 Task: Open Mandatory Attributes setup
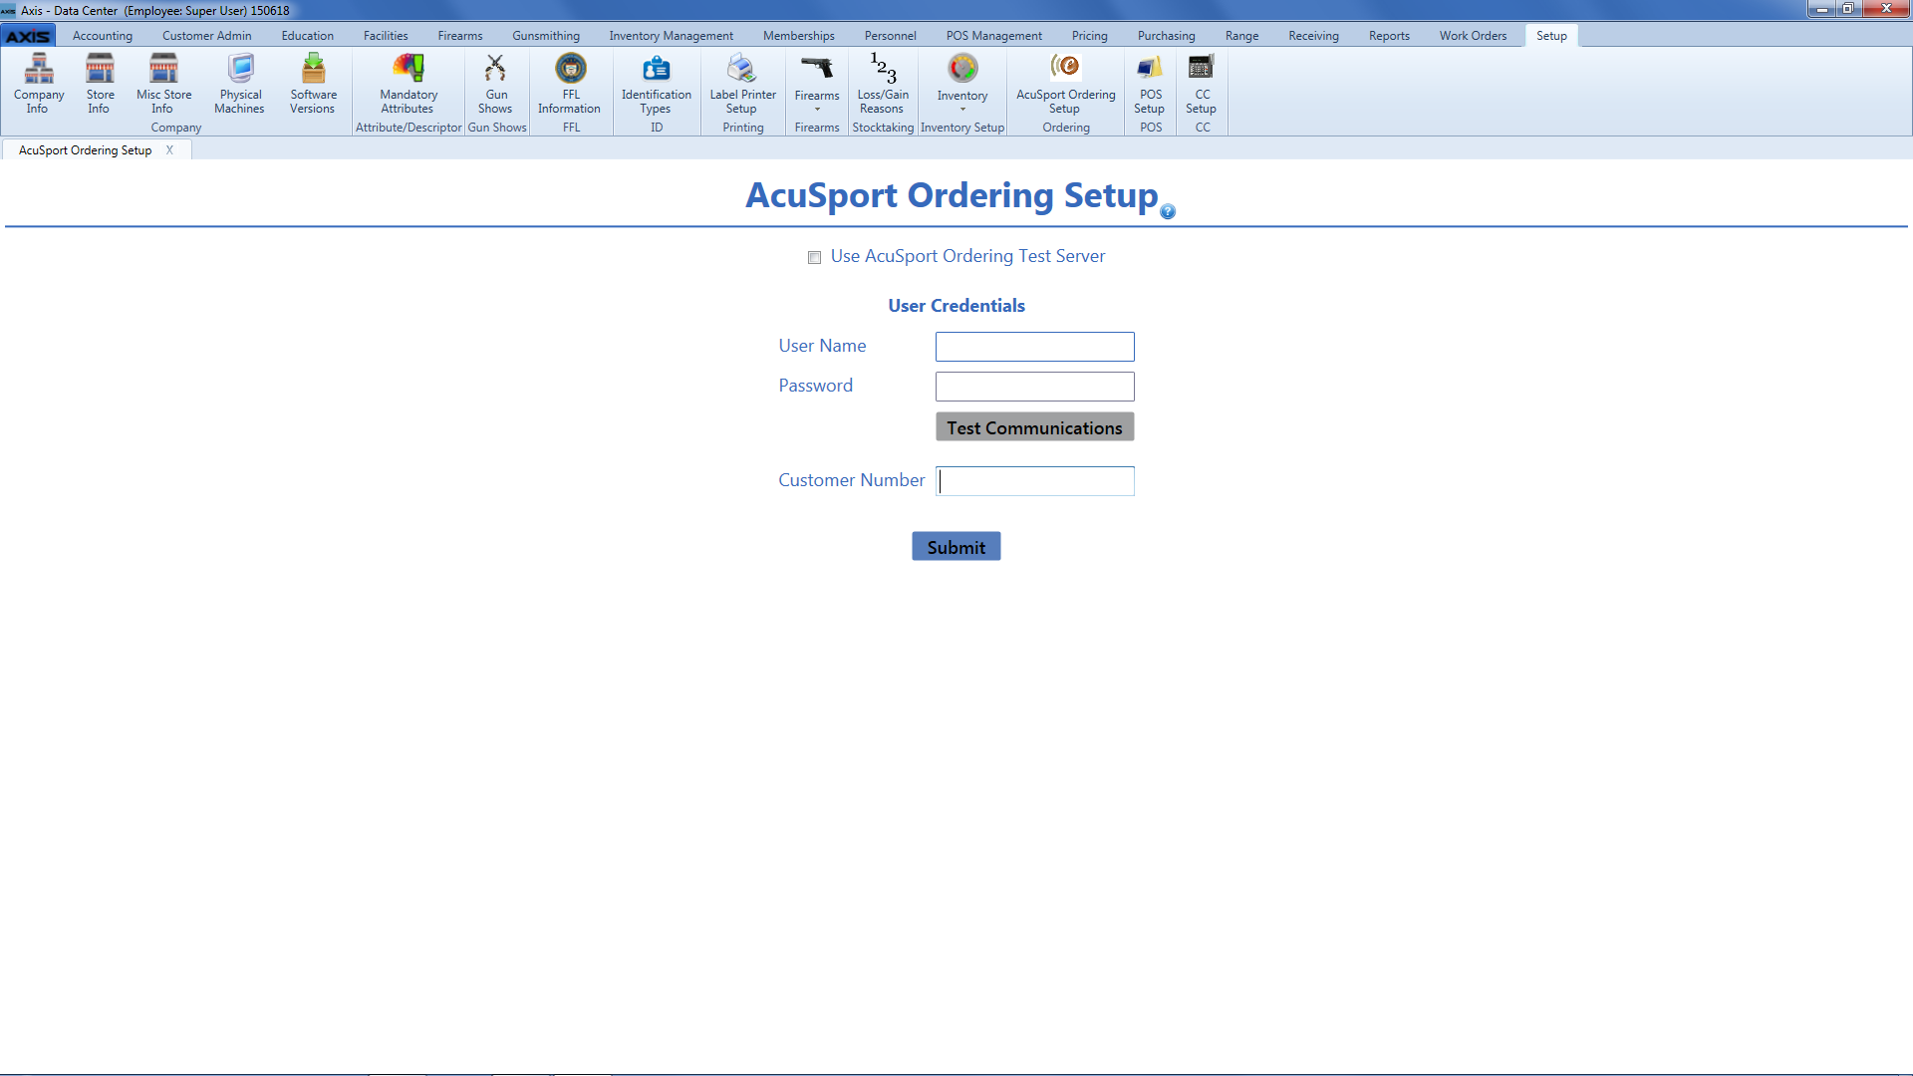(x=409, y=84)
